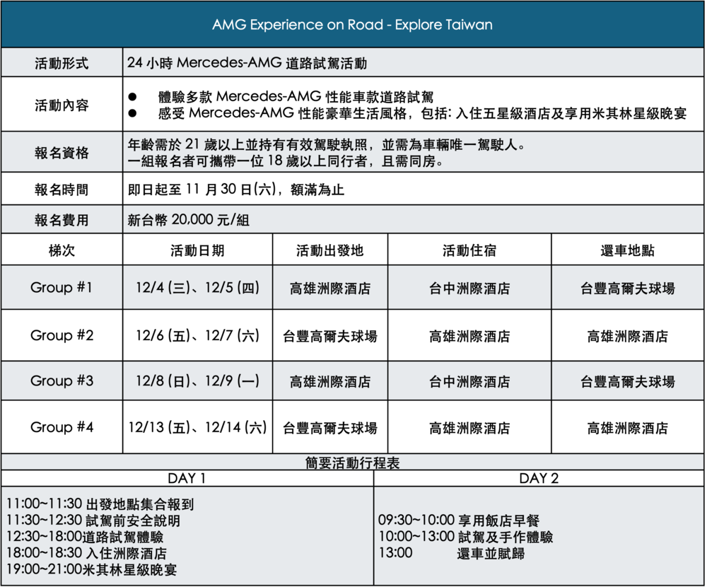Click "24 小時 Mercedes-AMG 道路試駕活動" text

click(247, 63)
